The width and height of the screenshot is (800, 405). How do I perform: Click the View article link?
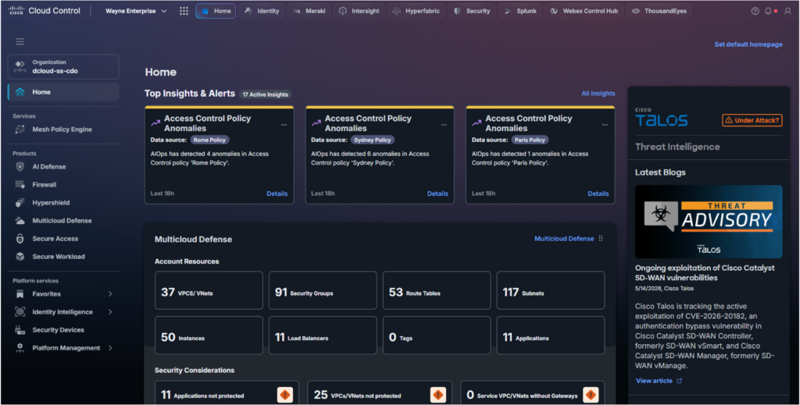click(x=654, y=381)
